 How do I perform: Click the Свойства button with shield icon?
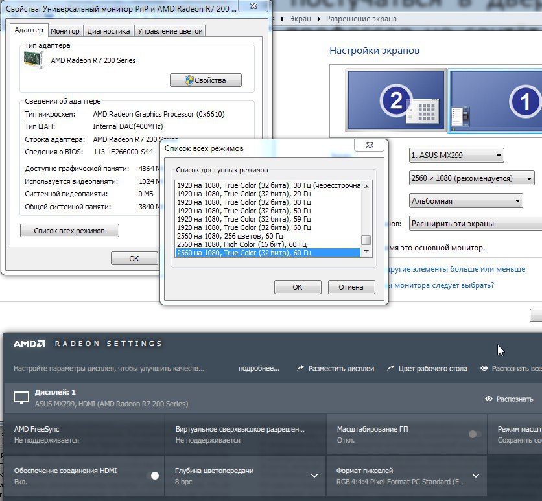(206, 80)
